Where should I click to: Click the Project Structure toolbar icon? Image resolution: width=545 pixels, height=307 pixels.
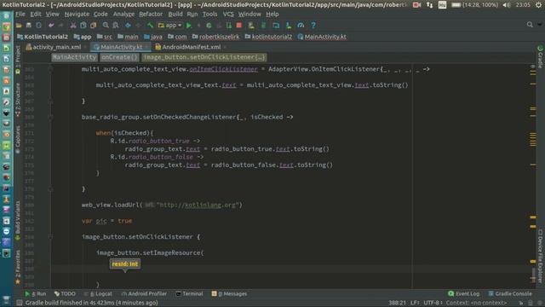276,26
